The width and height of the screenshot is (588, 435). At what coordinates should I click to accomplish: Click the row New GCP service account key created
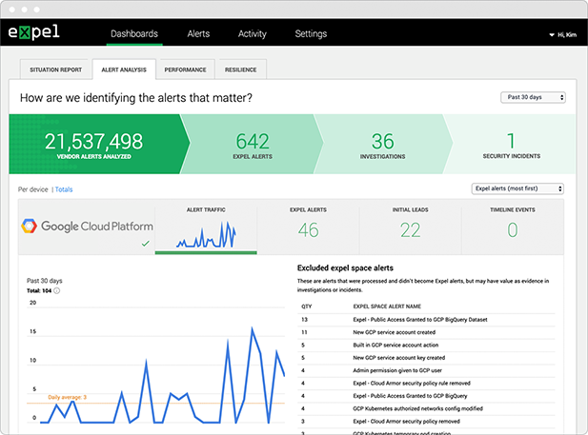(426, 358)
